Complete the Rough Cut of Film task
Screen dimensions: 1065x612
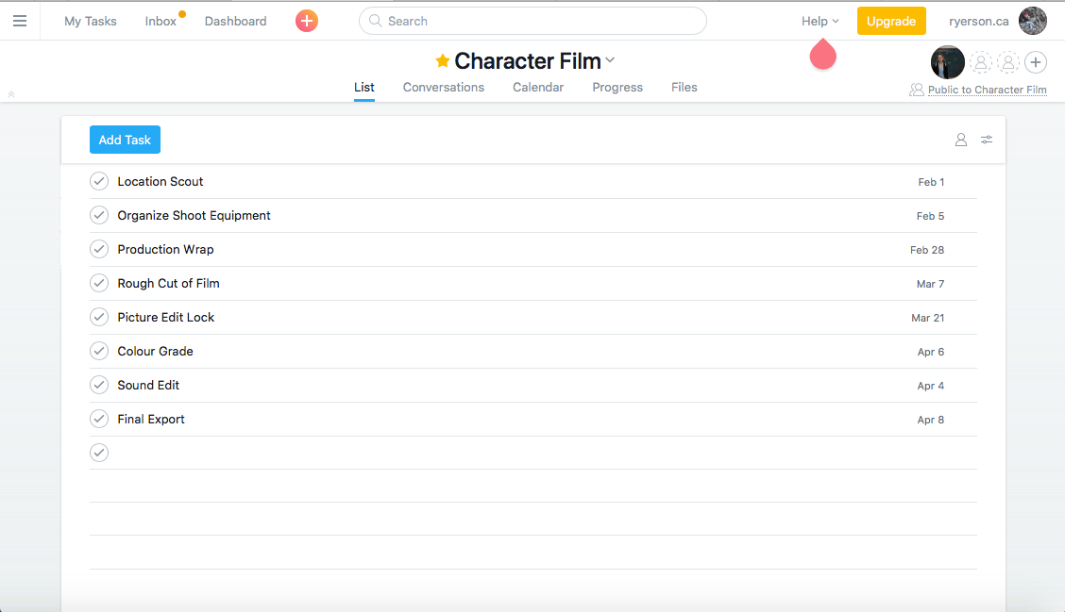99,283
